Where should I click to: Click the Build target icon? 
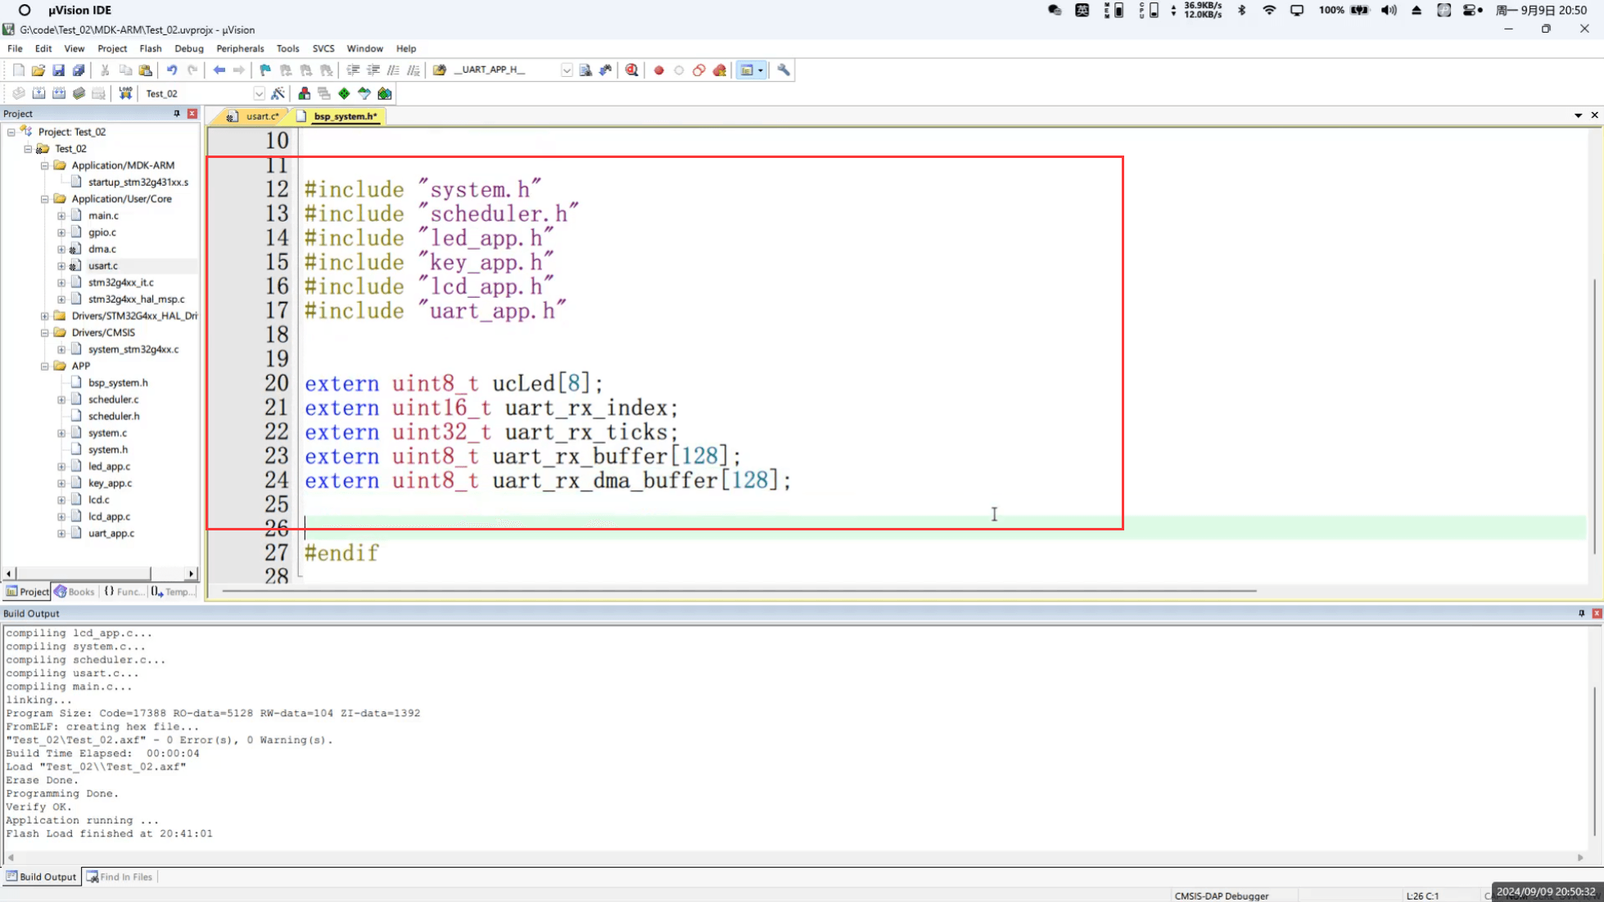click(x=38, y=93)
